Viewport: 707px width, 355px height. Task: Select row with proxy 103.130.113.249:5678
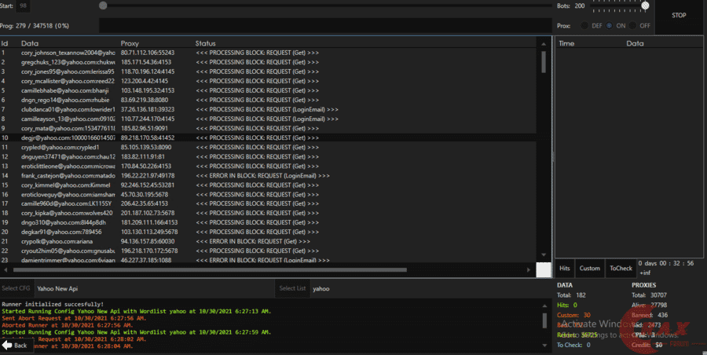(x=269, y=232)
